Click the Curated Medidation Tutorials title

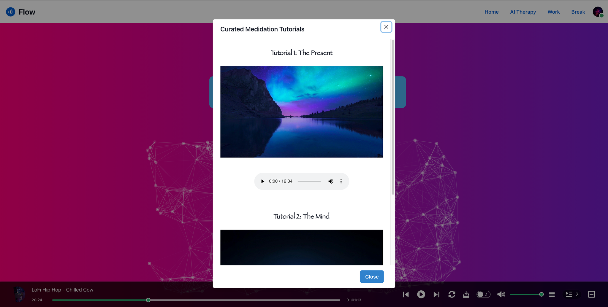pyautogui.click(x=262, y=29)
